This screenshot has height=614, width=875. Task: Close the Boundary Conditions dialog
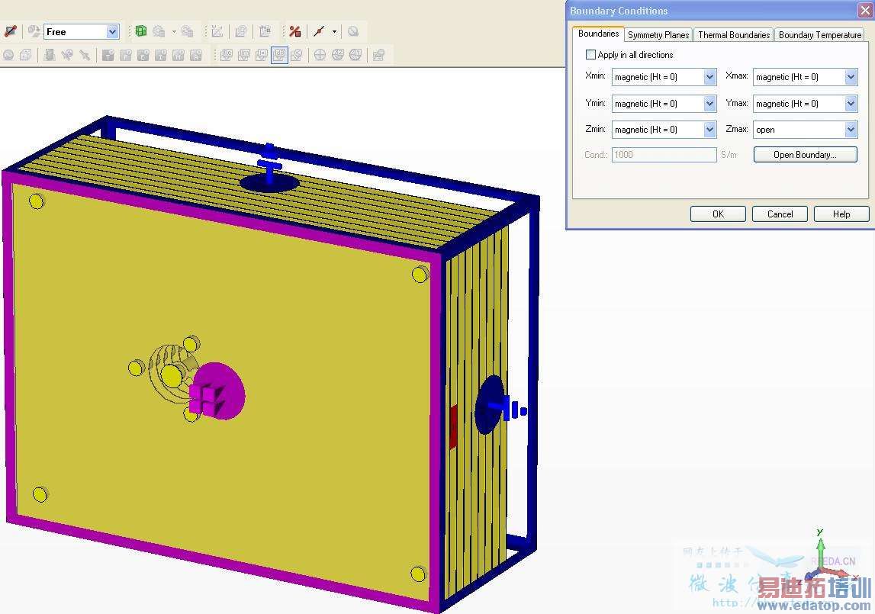pyautogui.click(x=865, y=11)
